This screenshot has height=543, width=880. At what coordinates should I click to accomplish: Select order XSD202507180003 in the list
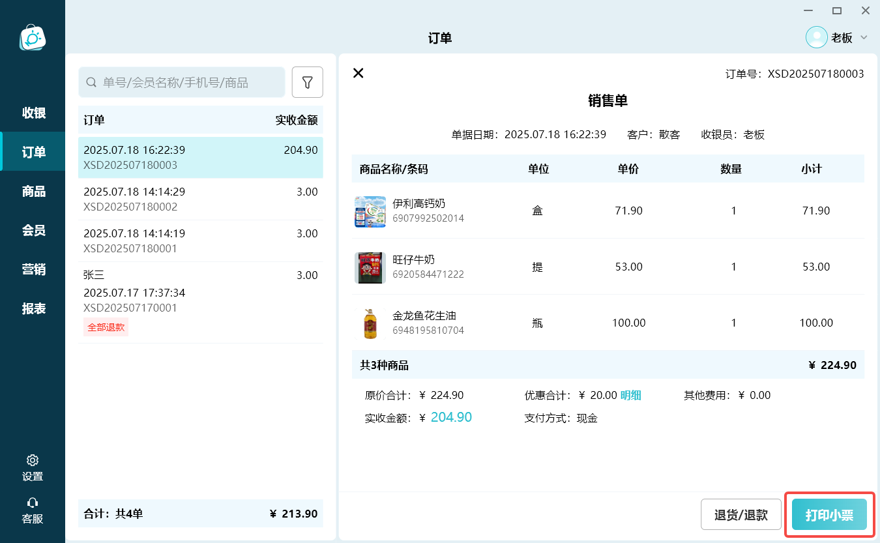point(201,158)
